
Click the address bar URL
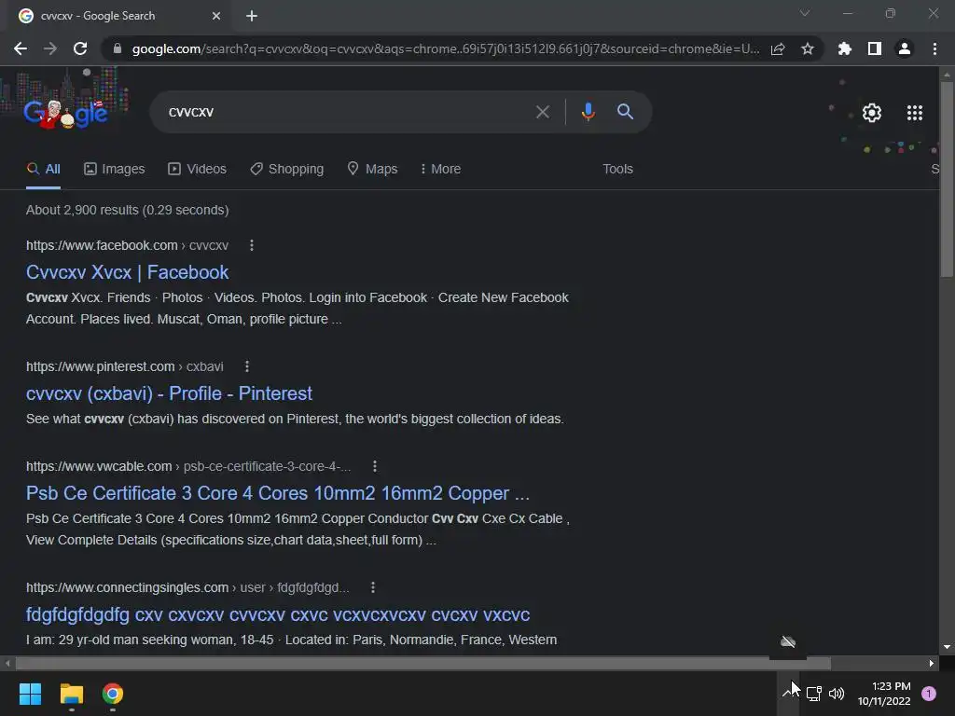445,48
